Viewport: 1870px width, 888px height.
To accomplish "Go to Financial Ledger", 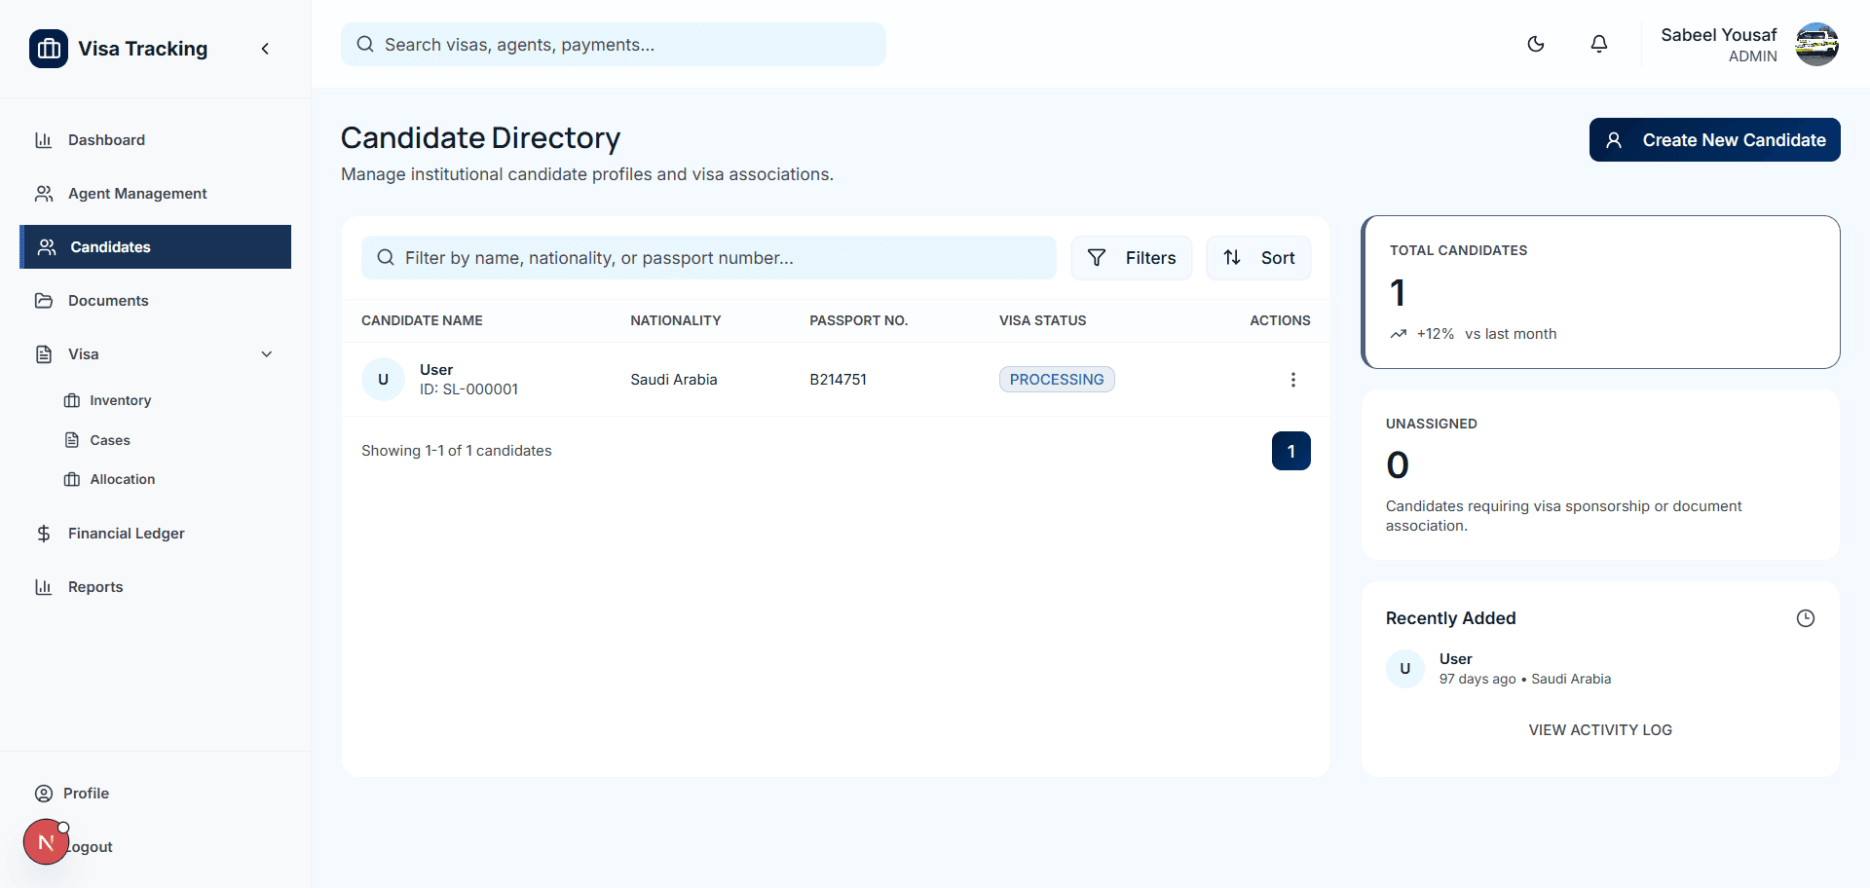I will click(156, 534).
